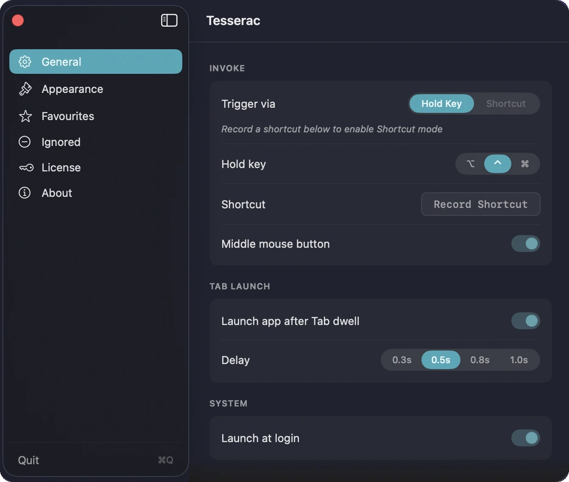This screenshot has height=482, width=569.
Task: Select the Control hold key symbol
Action: point(498,164)
